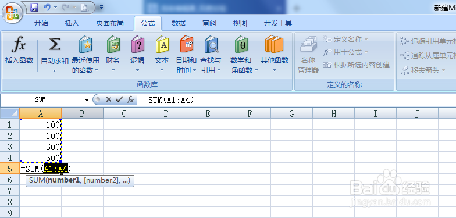This screenshot has width=456, height=218.
Task: Go to the 数据 tab
Action: (x=178, y=23)
